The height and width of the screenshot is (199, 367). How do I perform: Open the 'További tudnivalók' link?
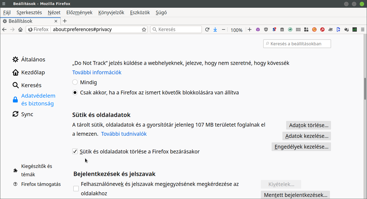click(x=124, y=134)
